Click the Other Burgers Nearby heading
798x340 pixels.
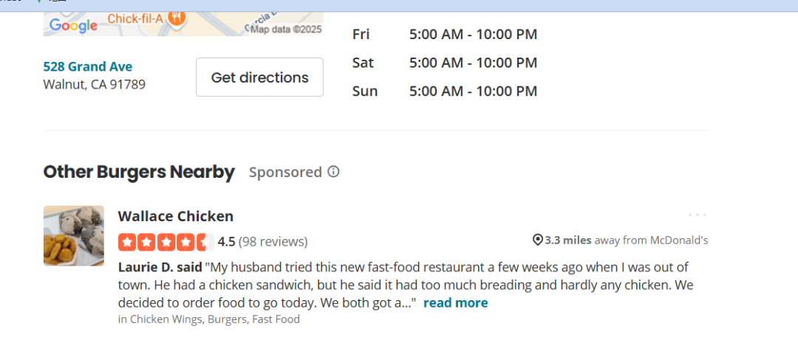click(x=139, y=173)
